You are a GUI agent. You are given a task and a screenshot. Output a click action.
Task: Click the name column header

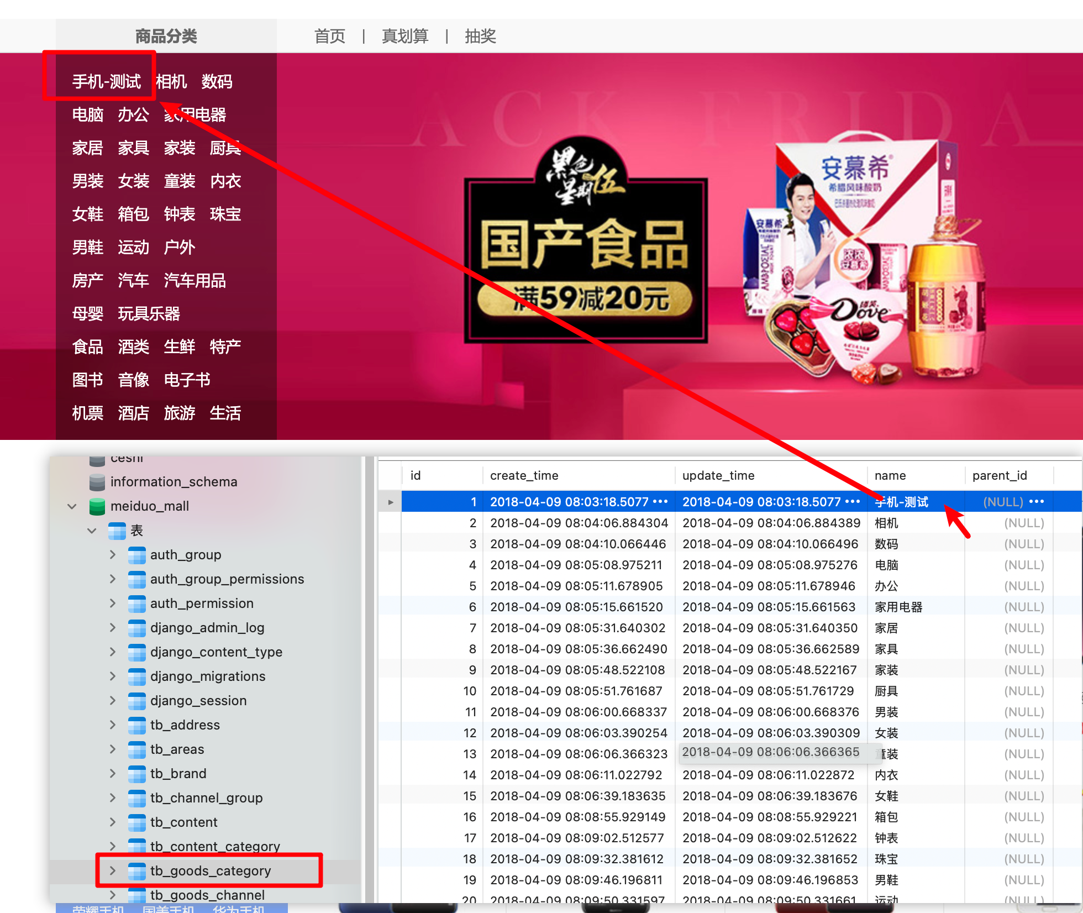[x=916, y=475]
